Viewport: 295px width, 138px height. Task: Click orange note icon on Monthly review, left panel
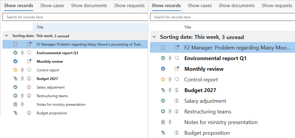[29, 62]
